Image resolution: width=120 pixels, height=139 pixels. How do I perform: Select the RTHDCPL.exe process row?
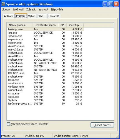pos(45,73)
